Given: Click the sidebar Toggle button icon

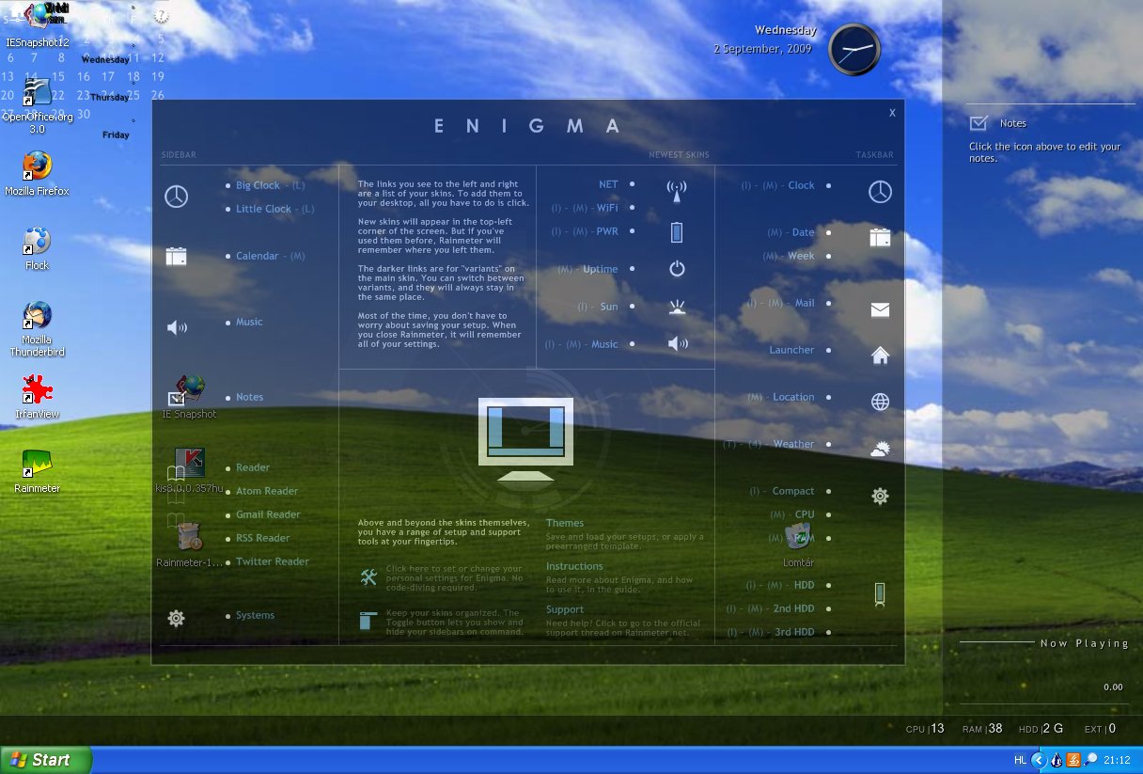Looking at the screenshot, I should click(x=368, y=621).
